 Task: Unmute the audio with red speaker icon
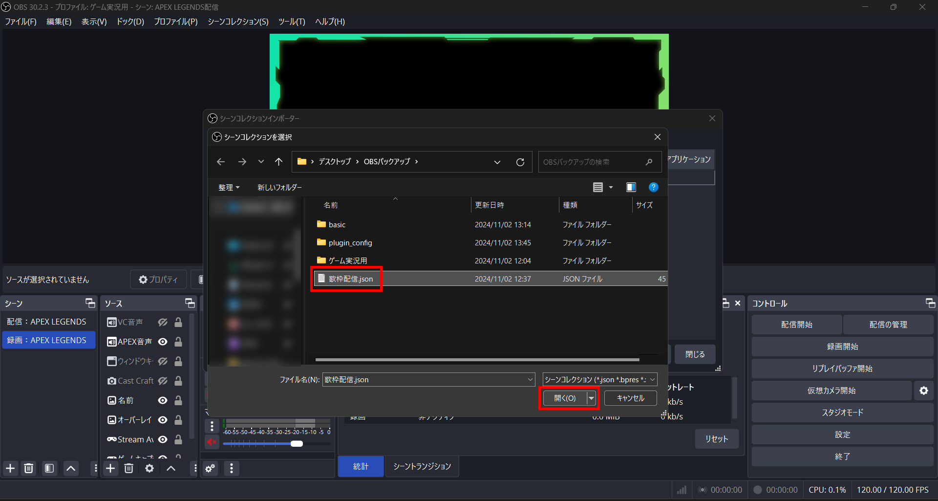coord(212,442)
